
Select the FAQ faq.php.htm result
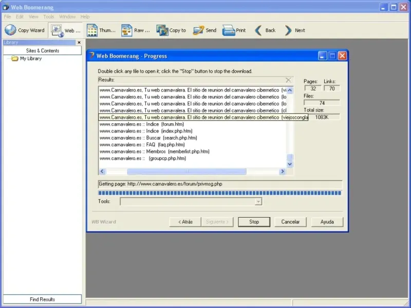[142, 145]
